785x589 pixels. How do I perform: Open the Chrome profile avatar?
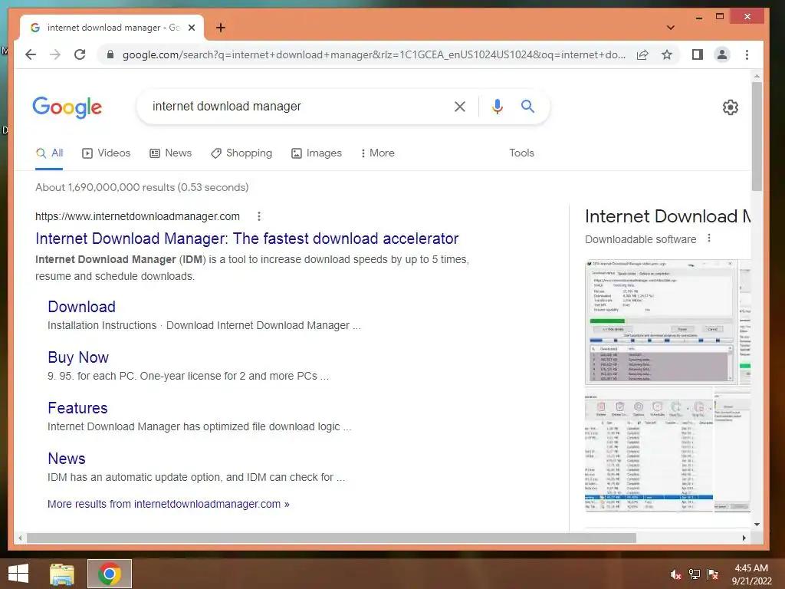pos(722,54)
